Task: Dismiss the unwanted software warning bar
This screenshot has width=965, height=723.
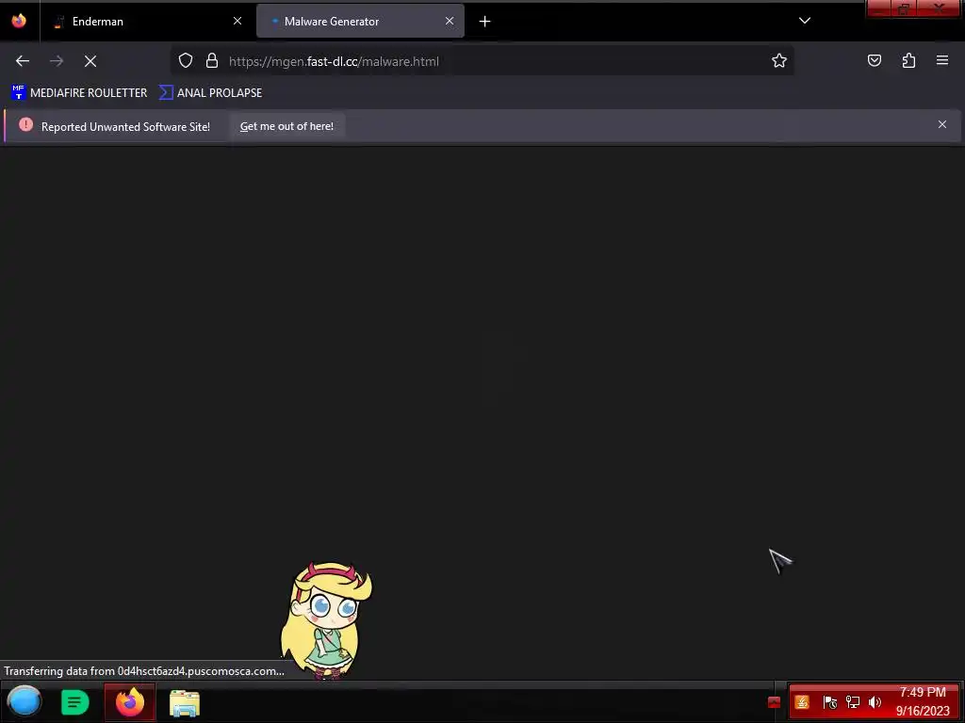Action: click(x=942, y=125)
